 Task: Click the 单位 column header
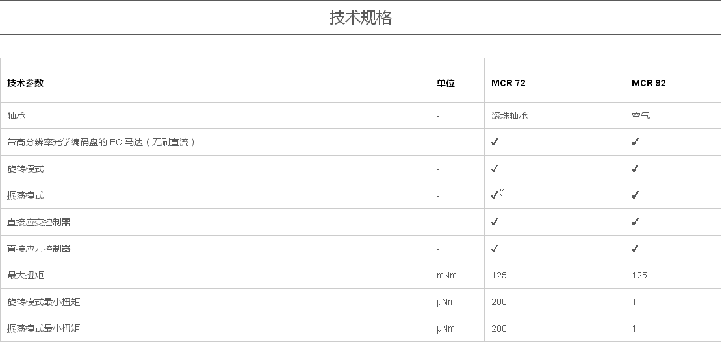(x=446, y=83)
